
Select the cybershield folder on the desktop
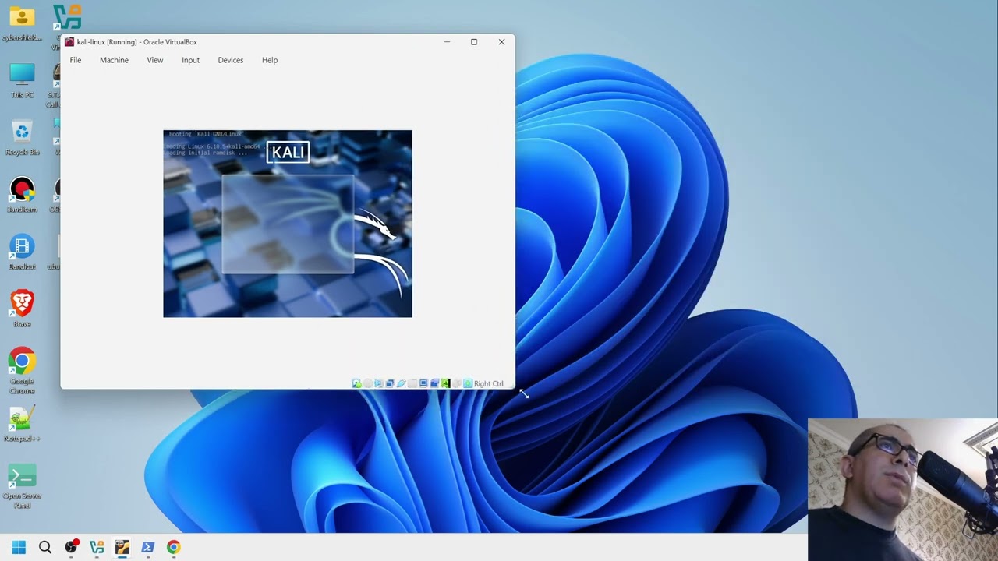(22, 23)
